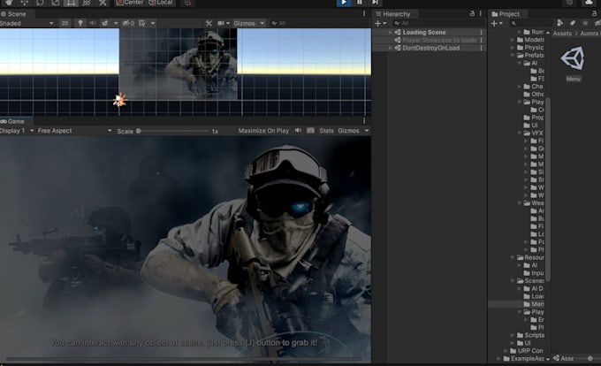601x366 pixels.
Task: Select the Scale tool in the top toolbar
Action: coord(56,3)
